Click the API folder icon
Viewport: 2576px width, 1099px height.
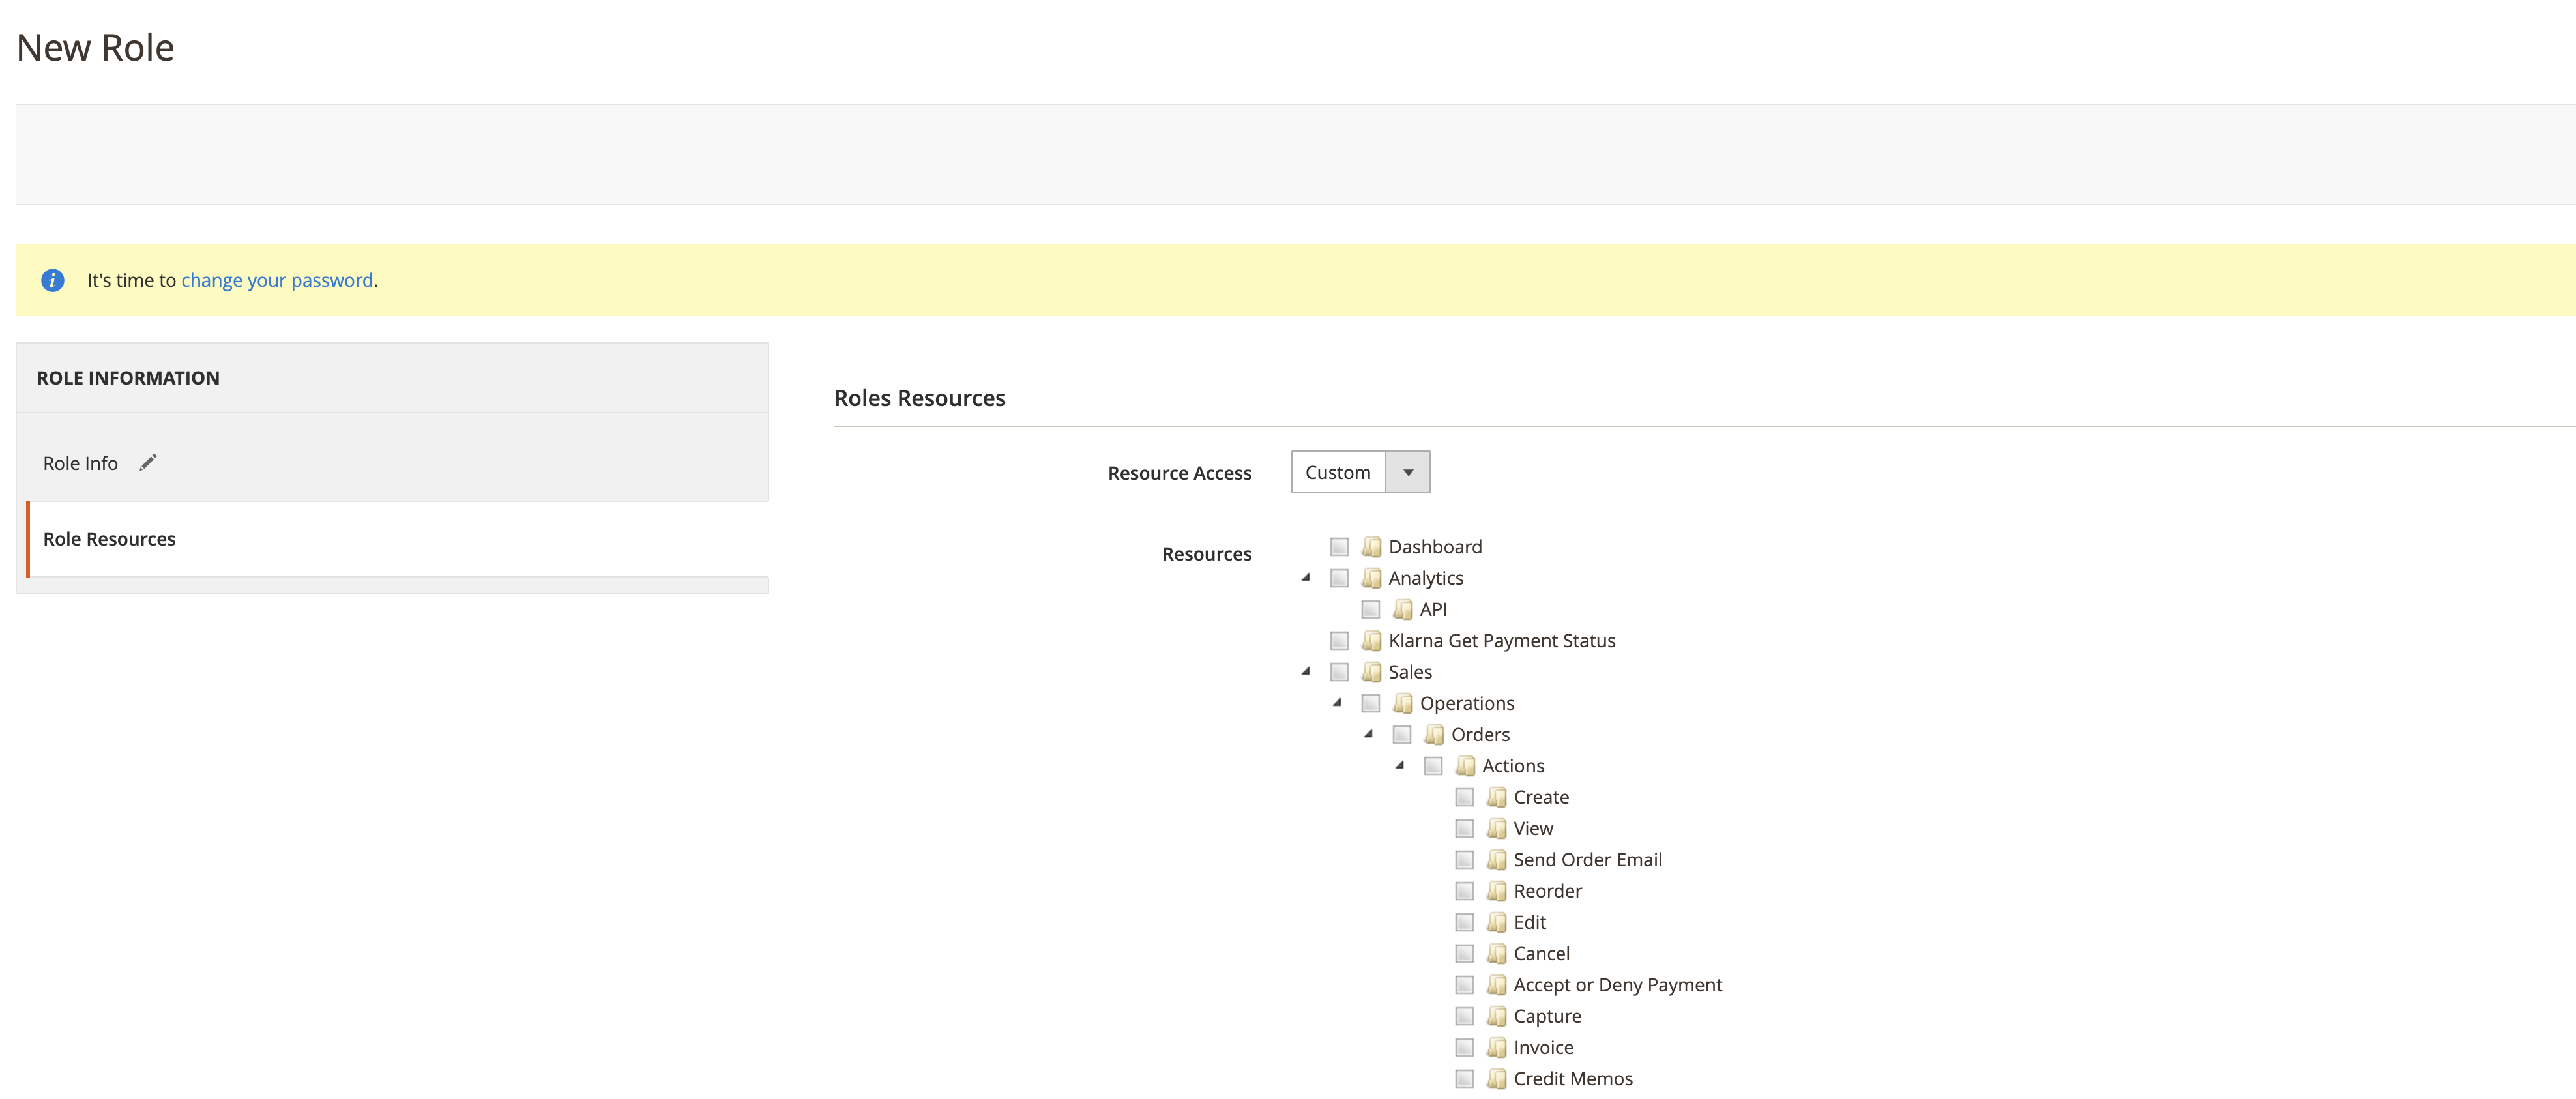(1402, 609)
